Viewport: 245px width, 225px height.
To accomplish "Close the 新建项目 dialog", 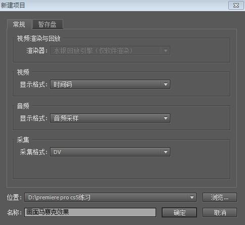I will tap(236, 5).
